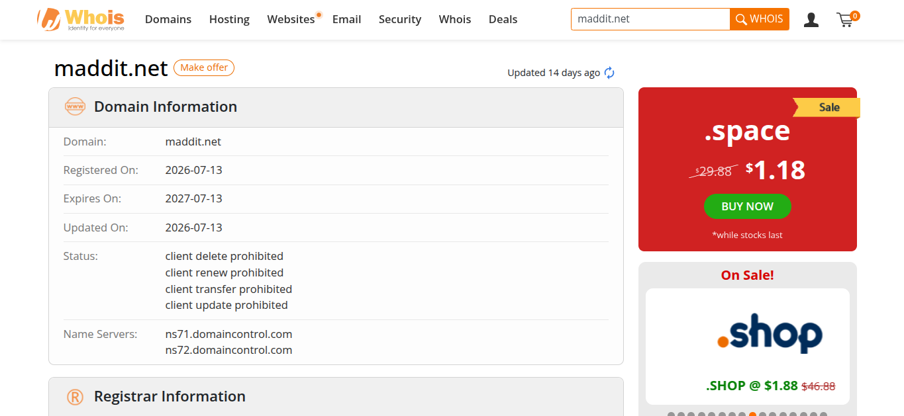Open the Hosting menu
The height and width of the screenshot is (416, 904).
point(229,19)
